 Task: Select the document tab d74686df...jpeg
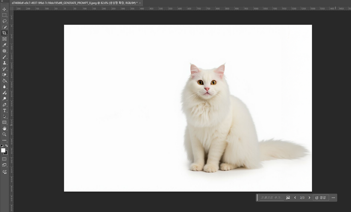(75, 3)
